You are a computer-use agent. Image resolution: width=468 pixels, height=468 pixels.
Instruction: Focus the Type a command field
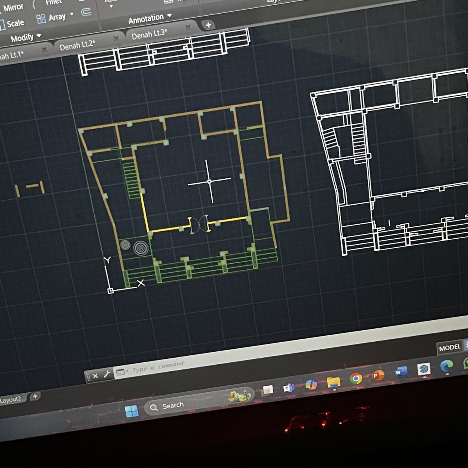(x=158, y=367)
